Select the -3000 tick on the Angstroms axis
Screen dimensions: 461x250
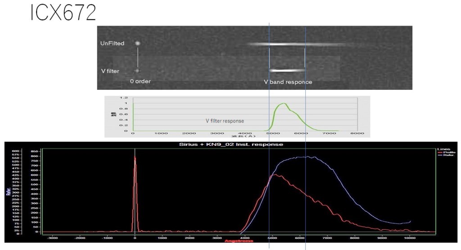click(x=52, y=238)
